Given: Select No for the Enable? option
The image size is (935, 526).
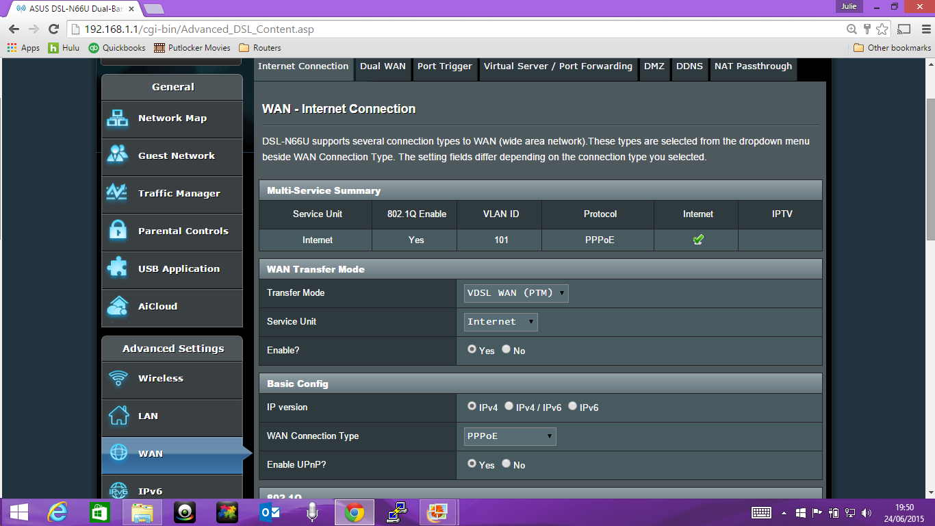Looking at the screenshot, I should tap(507, 349).
